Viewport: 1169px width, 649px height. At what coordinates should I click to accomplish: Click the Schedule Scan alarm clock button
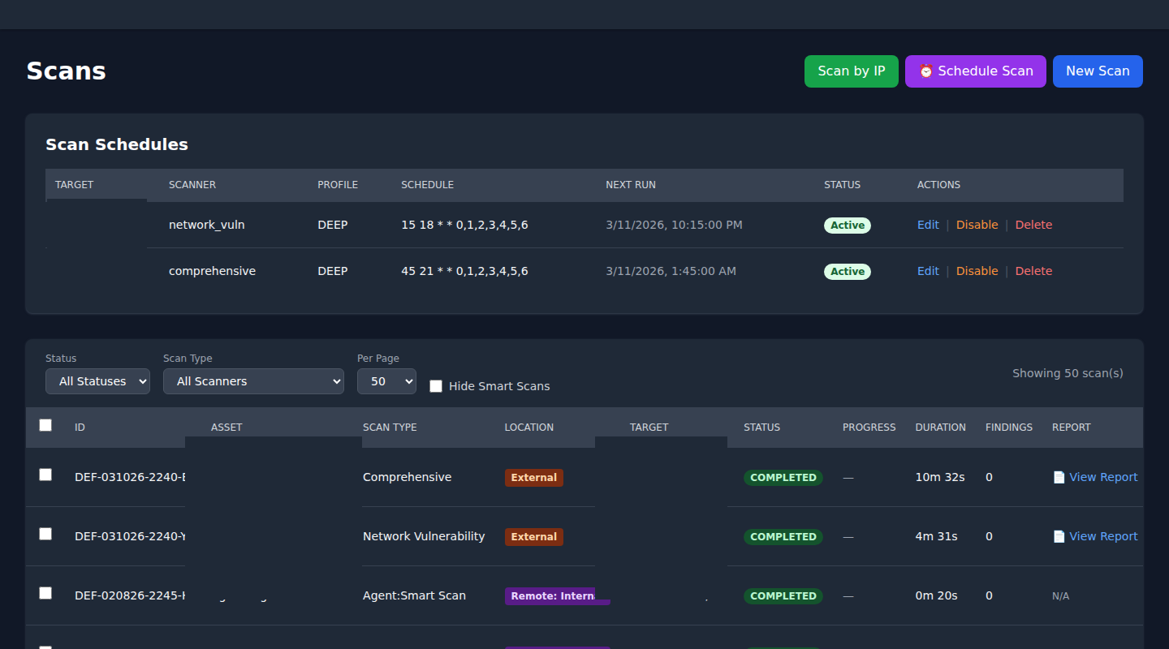pos(975,71)
